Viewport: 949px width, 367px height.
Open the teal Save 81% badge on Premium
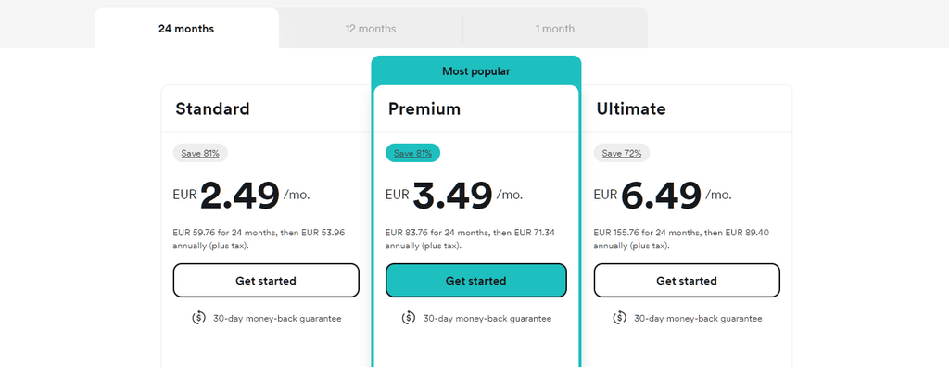pyautogui.click(x=412, y=153)
